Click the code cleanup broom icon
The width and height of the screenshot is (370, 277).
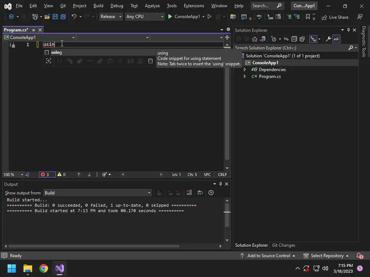pos(104,175)
